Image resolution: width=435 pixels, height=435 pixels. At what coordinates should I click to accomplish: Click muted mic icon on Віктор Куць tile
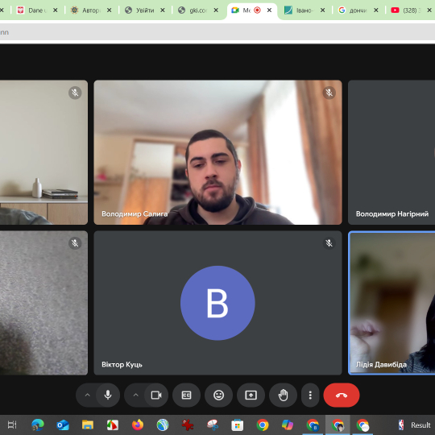pyautogui.click(x=329, y=243)
